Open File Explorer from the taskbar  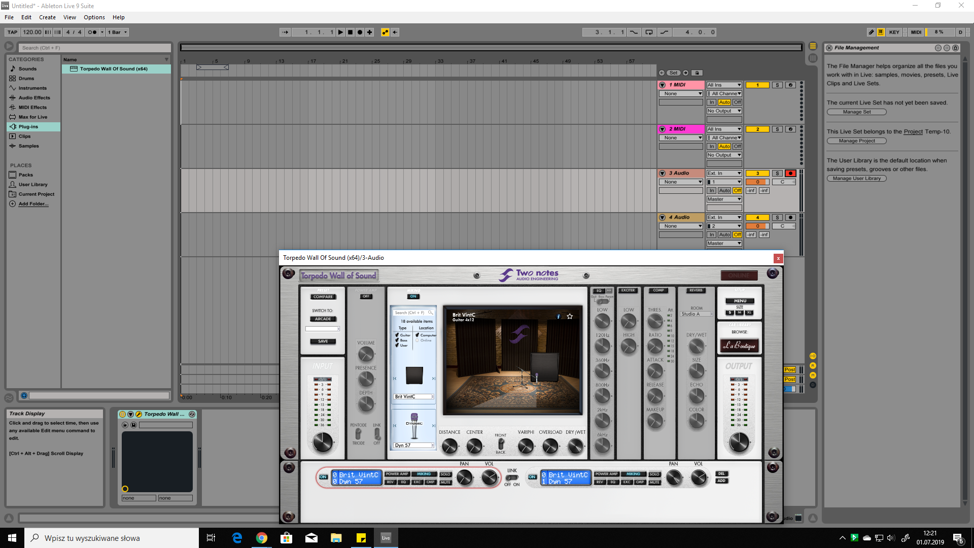[x=336, y=538]
